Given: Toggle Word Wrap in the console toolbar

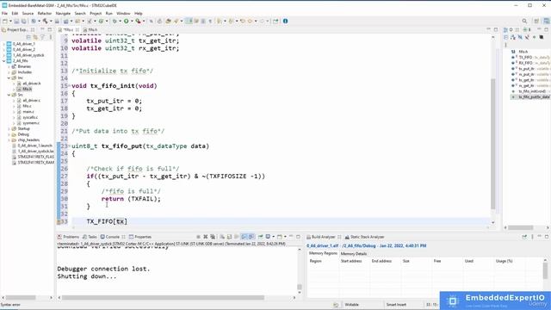Looking at the screenshot, I should tap(237, 237).
